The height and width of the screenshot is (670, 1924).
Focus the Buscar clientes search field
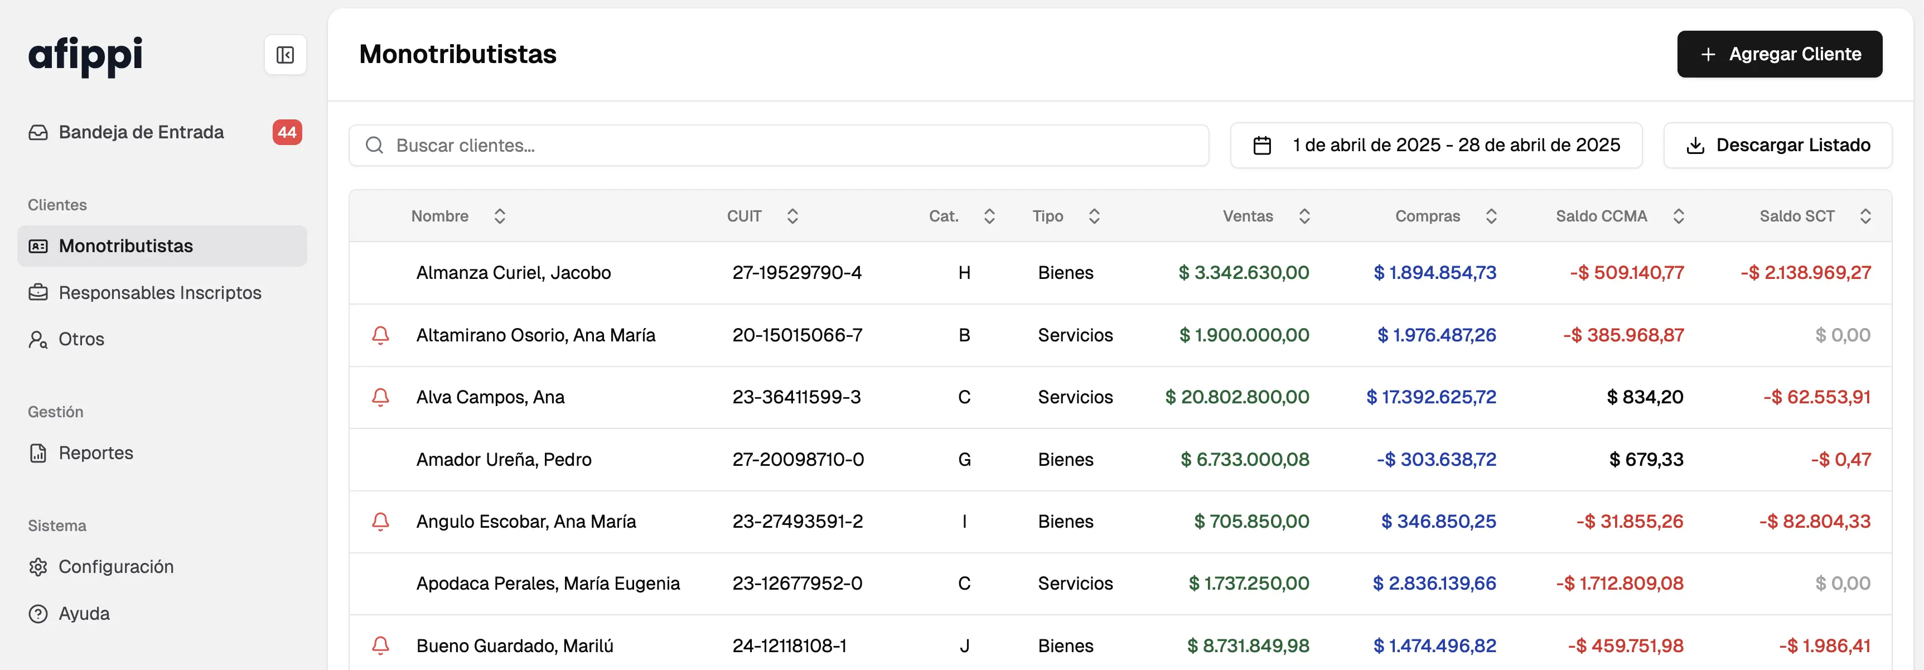[x=792, y=145]
